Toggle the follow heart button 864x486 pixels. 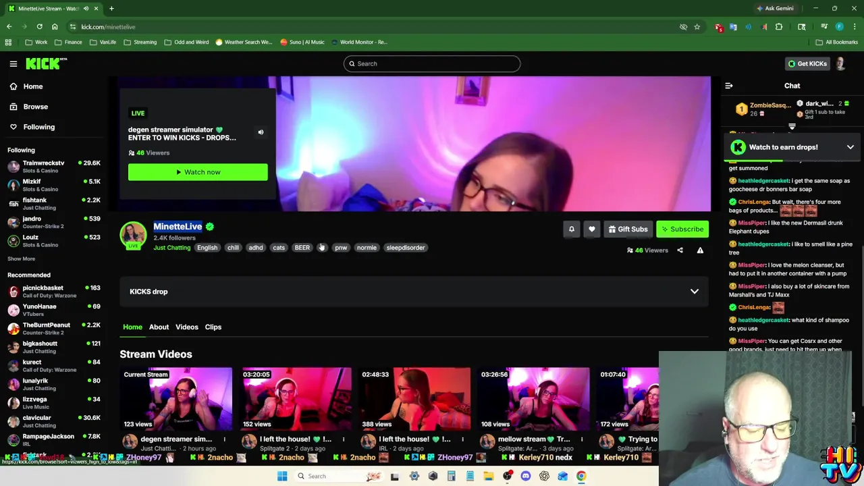click(592, 229)
